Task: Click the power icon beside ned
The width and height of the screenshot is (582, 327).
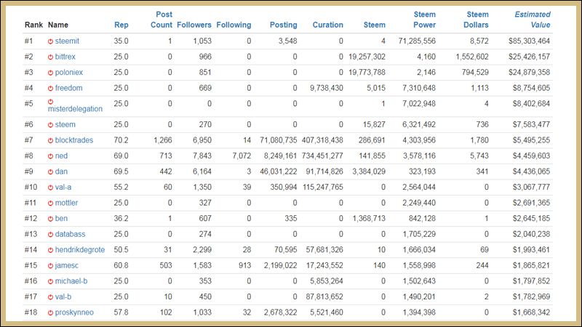Action: coord(50,156)
